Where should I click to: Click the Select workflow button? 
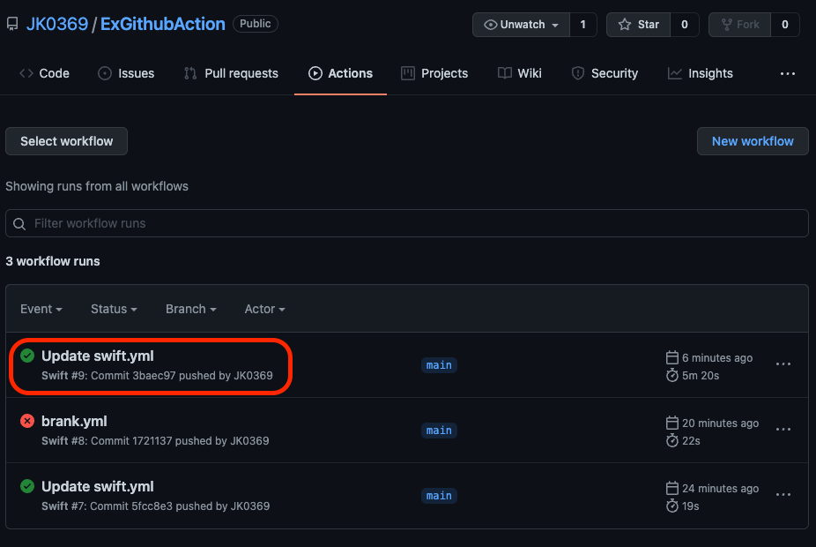[x=67, y=141]
